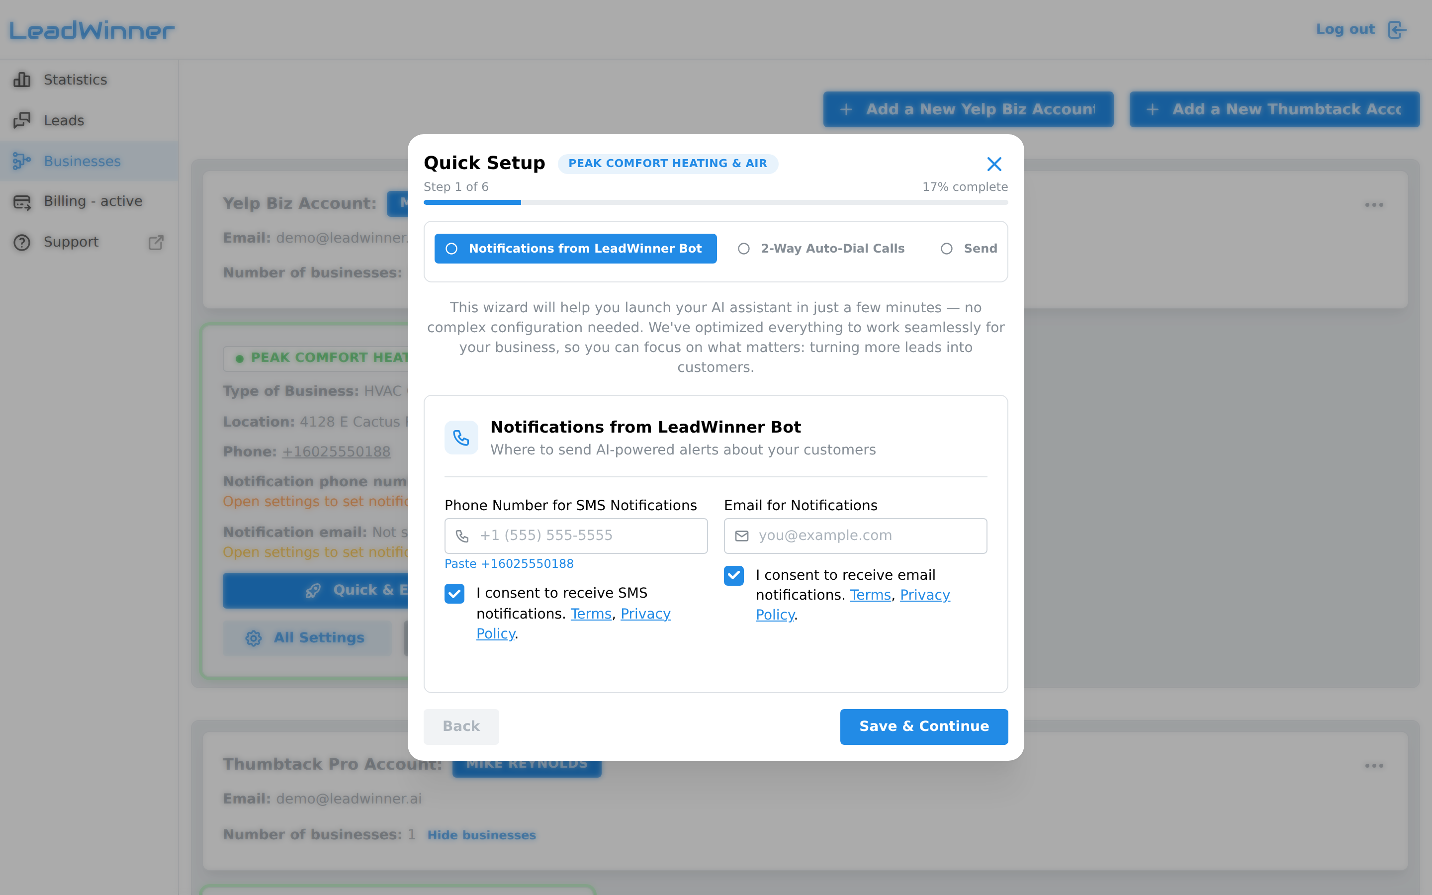Viewport: 1432px width, 895px height.
Task: Click the Quick Setup title
Action: coord(484,163)
